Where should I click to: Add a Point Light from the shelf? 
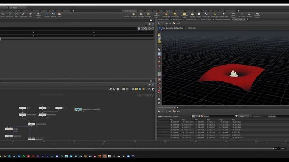[134, 15]
